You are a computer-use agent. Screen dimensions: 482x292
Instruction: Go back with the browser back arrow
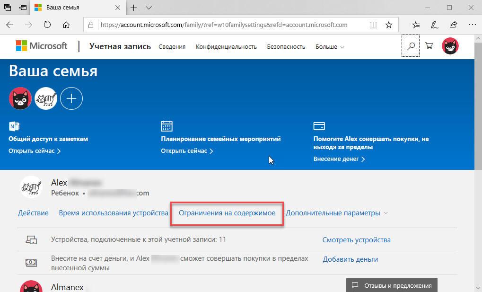coord(10,25)
